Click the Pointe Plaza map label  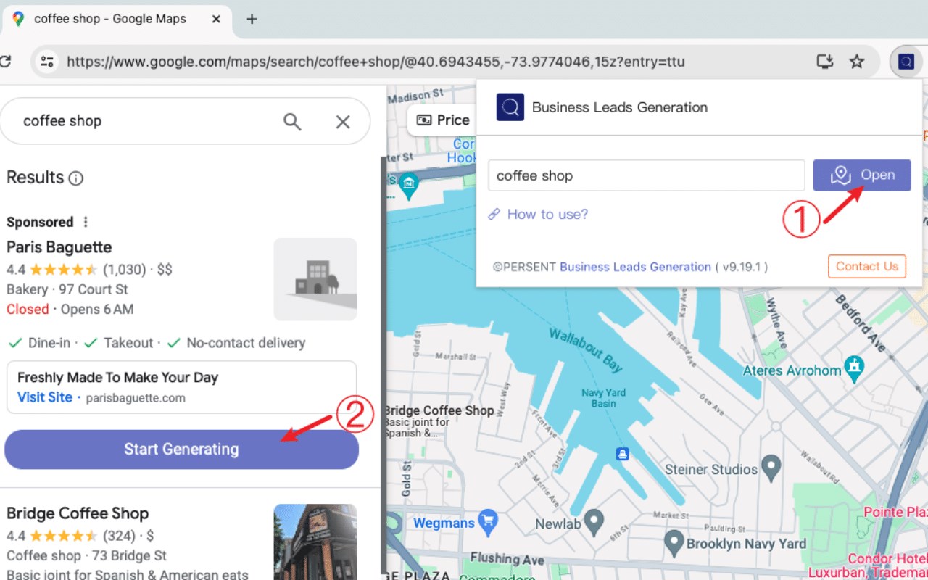tap(895, 513)
